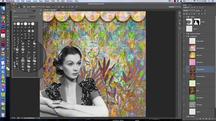Open the File menu
This screenshot has width=216, height=121.
tap(18, 1)
